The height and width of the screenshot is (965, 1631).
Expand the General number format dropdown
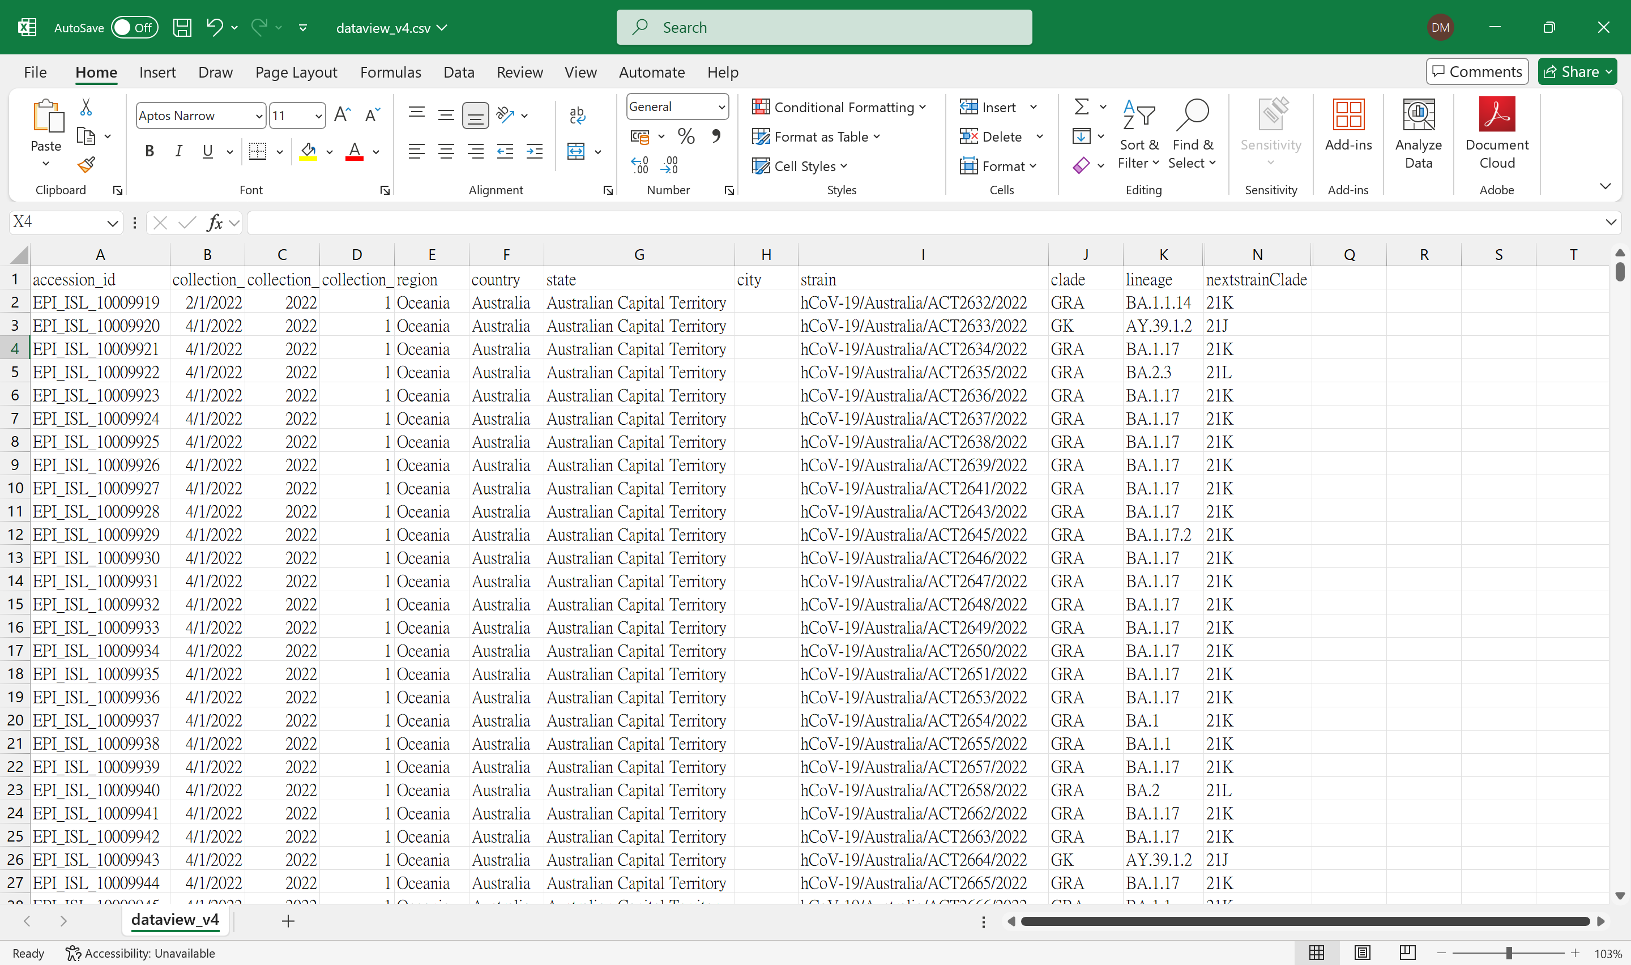721,106
